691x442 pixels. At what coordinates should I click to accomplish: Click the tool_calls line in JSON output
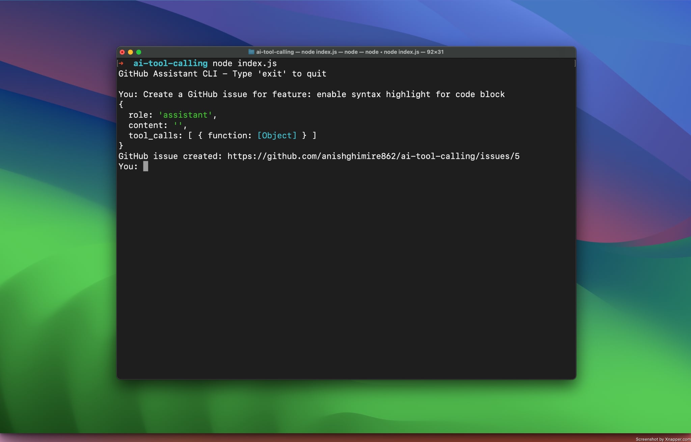pos(222,135)
